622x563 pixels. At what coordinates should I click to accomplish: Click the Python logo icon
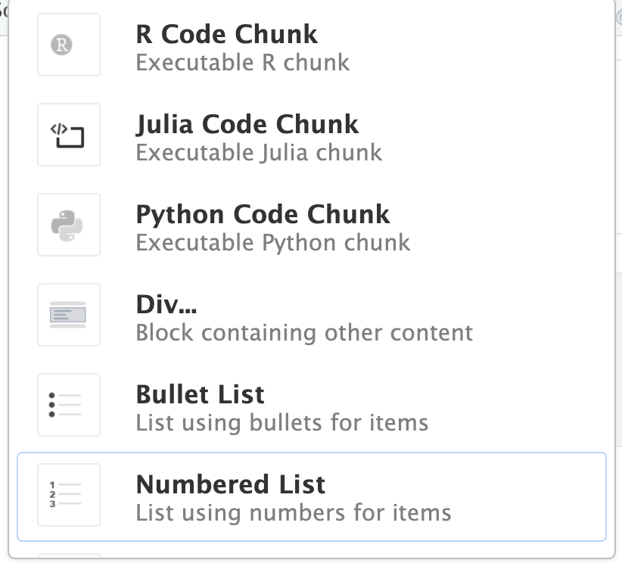coord(69,225)
